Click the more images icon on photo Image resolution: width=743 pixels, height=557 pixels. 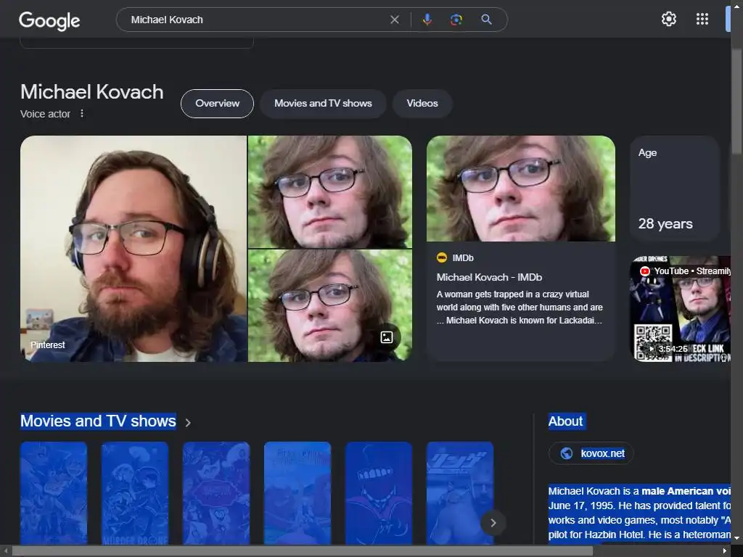point(387,337)
